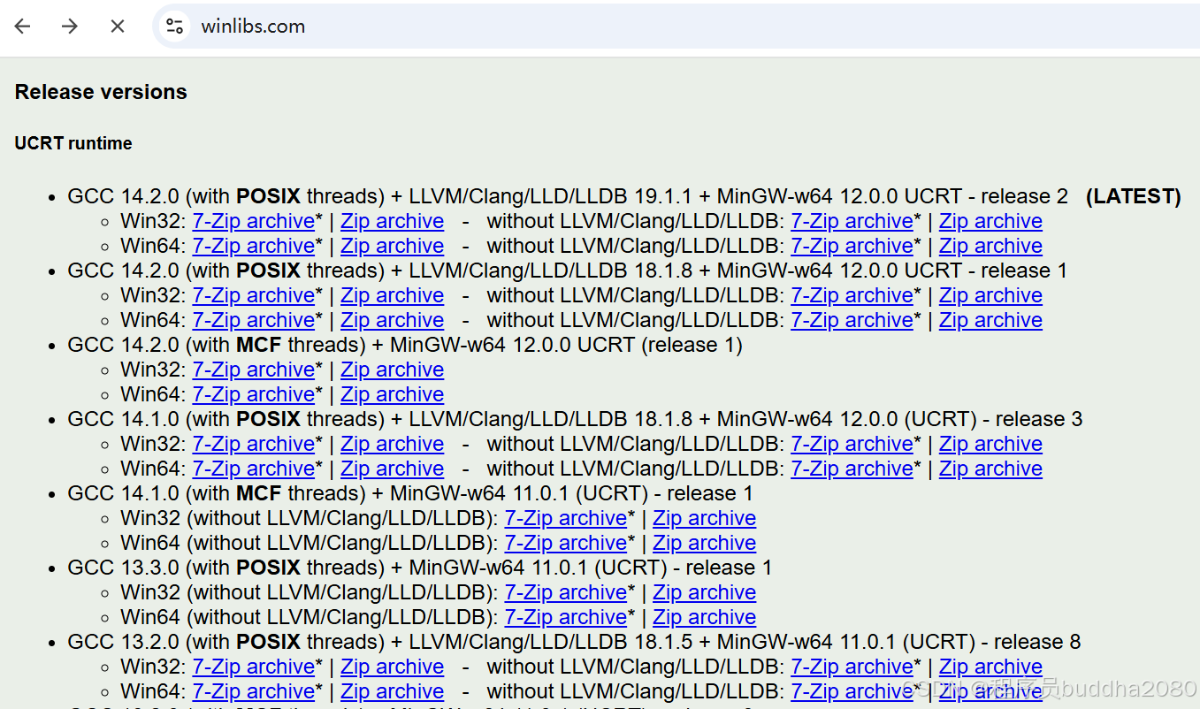Download Win32 7-Zip archive for LLVM 18.1.8 release 1
1200x709 pixels.
click(x=254, y=295)
